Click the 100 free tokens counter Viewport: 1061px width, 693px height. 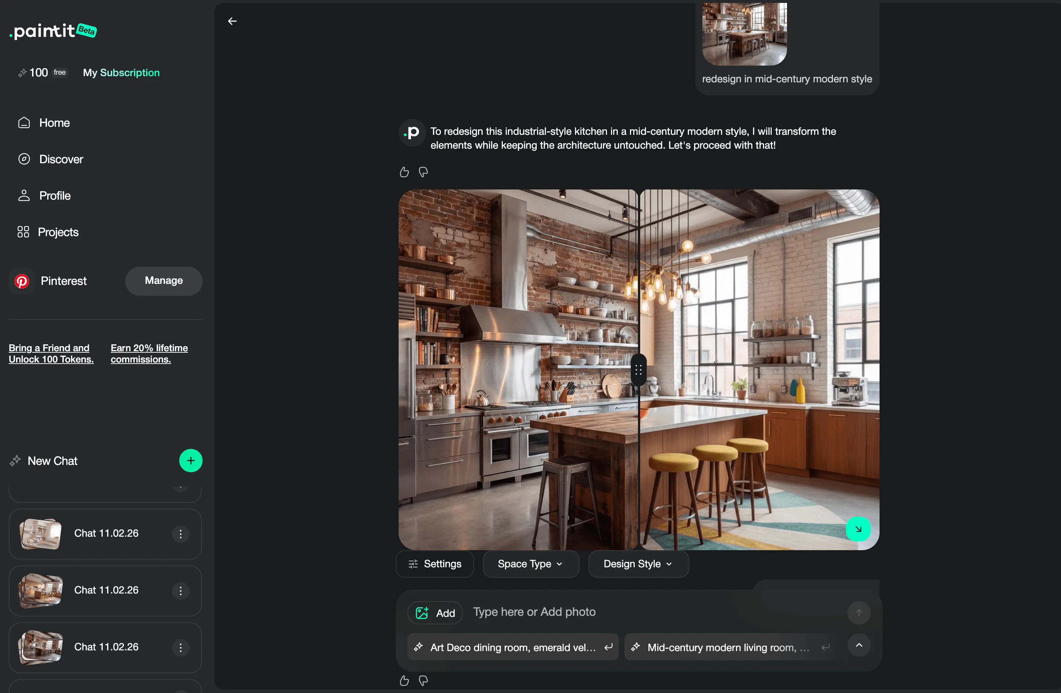pos(42,73)
